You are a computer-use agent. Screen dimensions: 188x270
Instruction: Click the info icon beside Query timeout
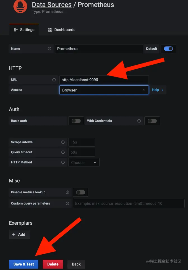coord(63,152)
